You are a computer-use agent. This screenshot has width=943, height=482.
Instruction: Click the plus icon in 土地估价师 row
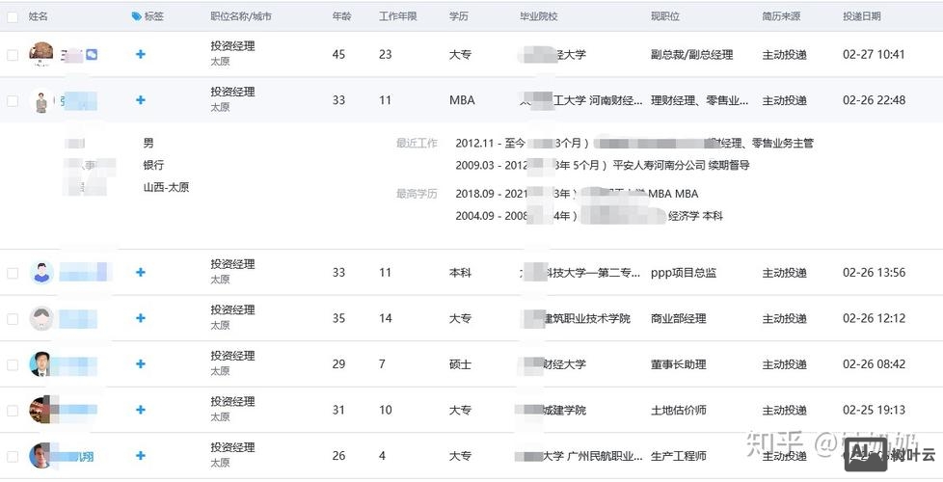click(140, 410)
